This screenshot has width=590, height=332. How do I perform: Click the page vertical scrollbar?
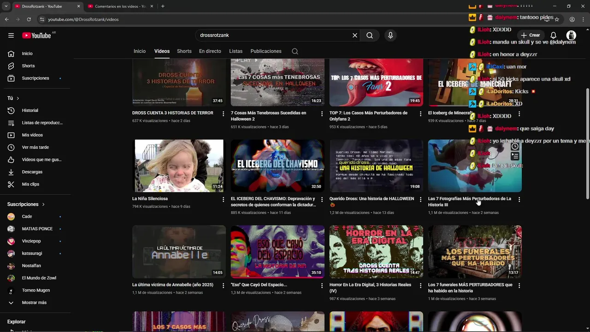[x=587, y=143]
